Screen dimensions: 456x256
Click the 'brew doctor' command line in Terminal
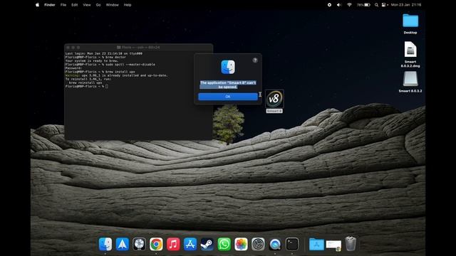(x=95, y=57)
